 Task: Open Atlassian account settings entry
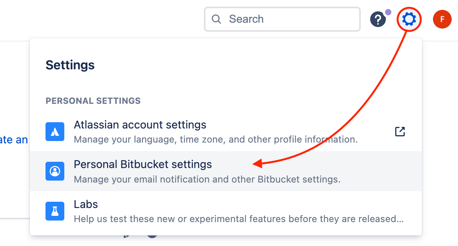(226, 132)
